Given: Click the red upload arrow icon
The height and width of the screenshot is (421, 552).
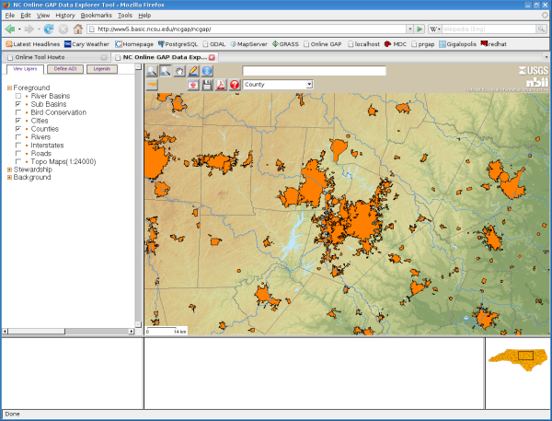Looking at the screenshot, I should pos(193,85).
